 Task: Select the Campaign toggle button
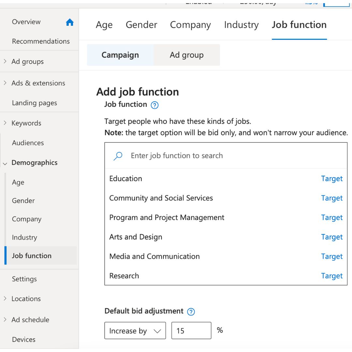120,55
